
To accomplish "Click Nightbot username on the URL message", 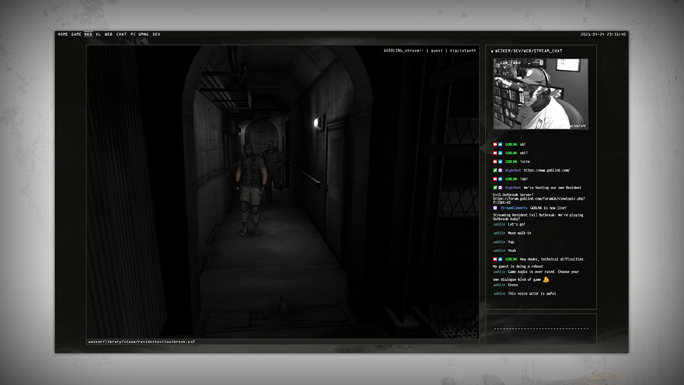I will point(513,171).
